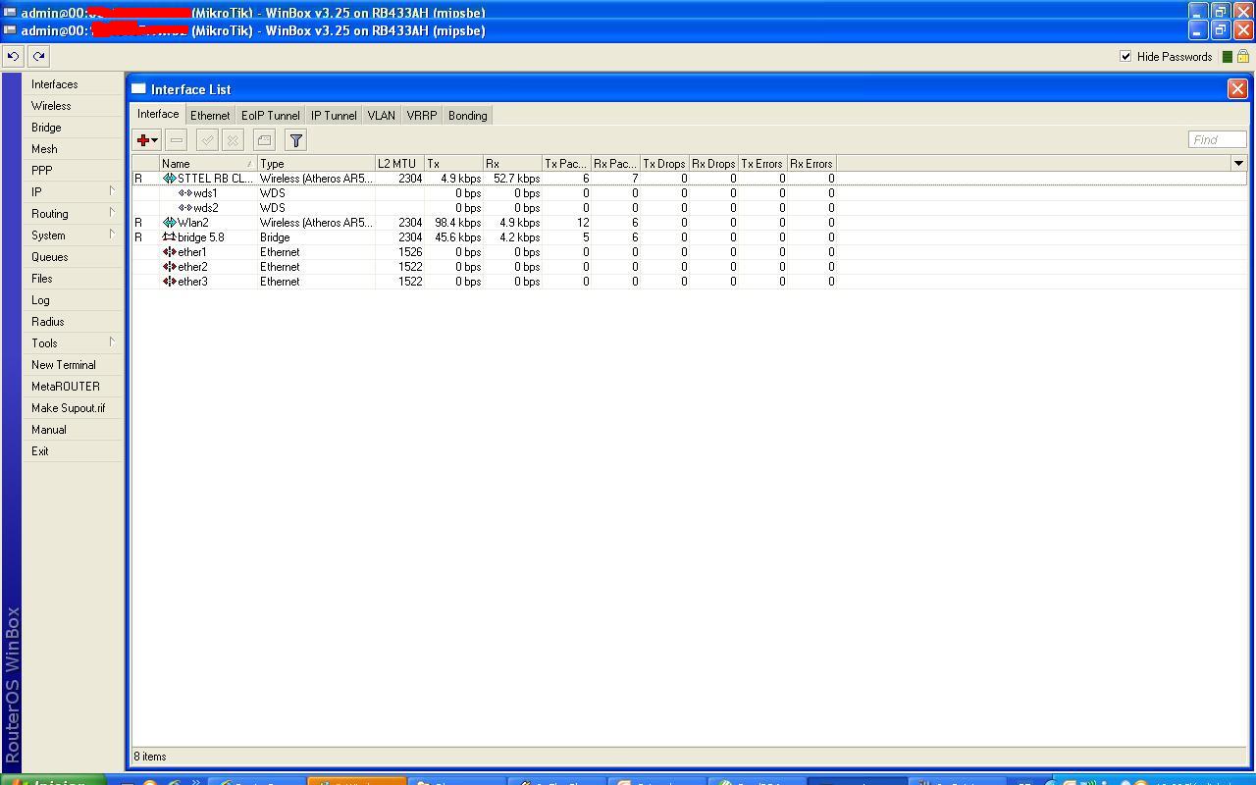The height and width of the screenshot is (785, 1256).
Task: Click the green status square indicator
Action: point(1227,57)
